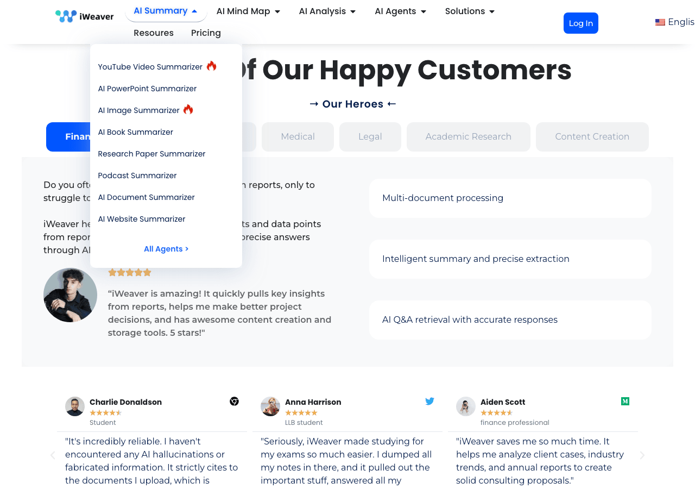This screenshot has width=695, height=489.
Task: Click Charlie Donaldson's star rating
Action: pos(106,413)
